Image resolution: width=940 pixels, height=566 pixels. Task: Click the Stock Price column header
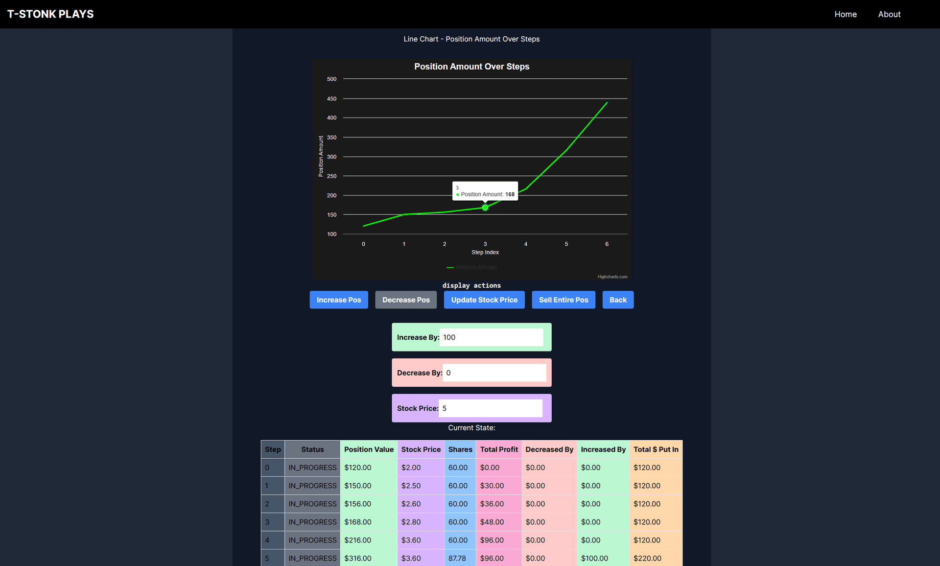pos(421,449)
